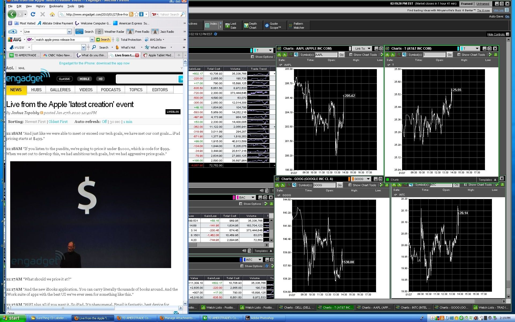Click the Symbol(s) input in INTC chart
The height and width of the screenshot is (322, 515).
[441, 185]
